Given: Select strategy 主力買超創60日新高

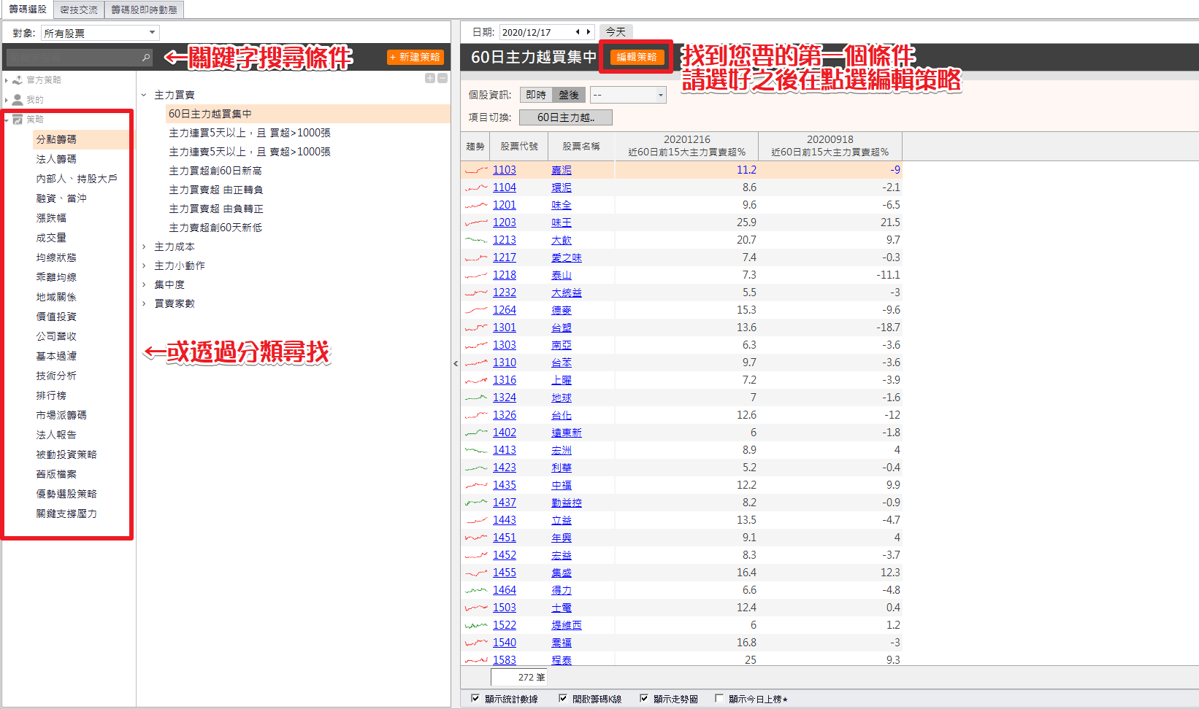Looking at the screenshot, I should 215,171.
